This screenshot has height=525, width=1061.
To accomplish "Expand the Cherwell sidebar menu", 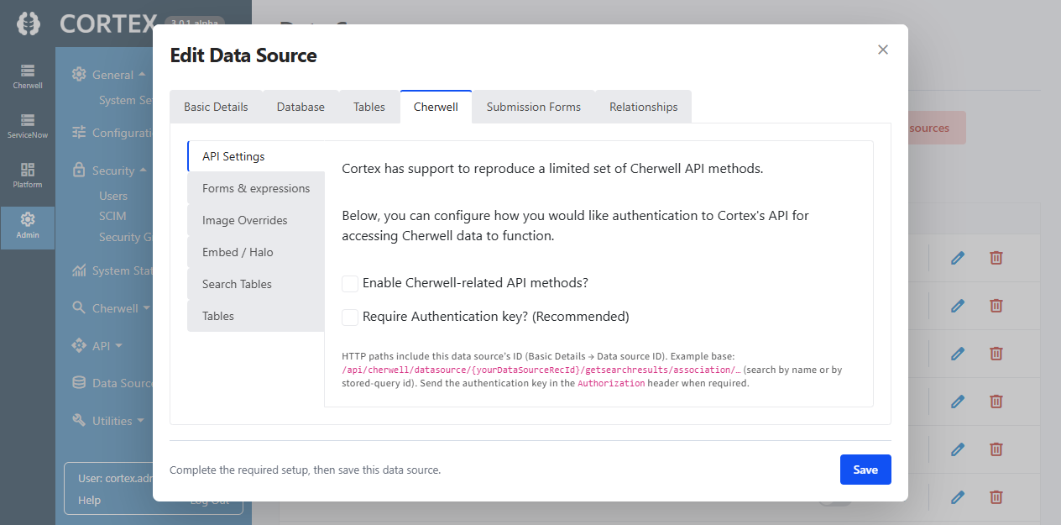I will point(146,308).
